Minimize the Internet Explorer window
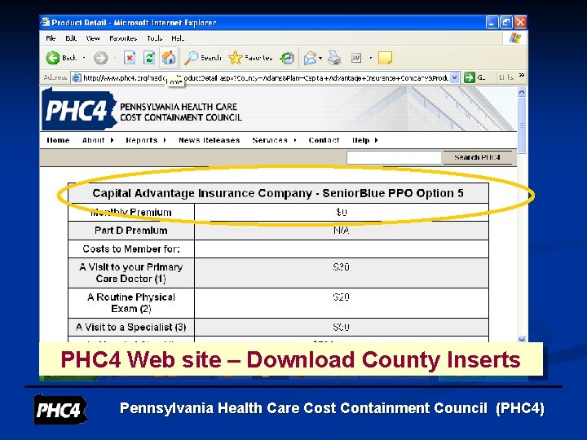 (492, 23)
